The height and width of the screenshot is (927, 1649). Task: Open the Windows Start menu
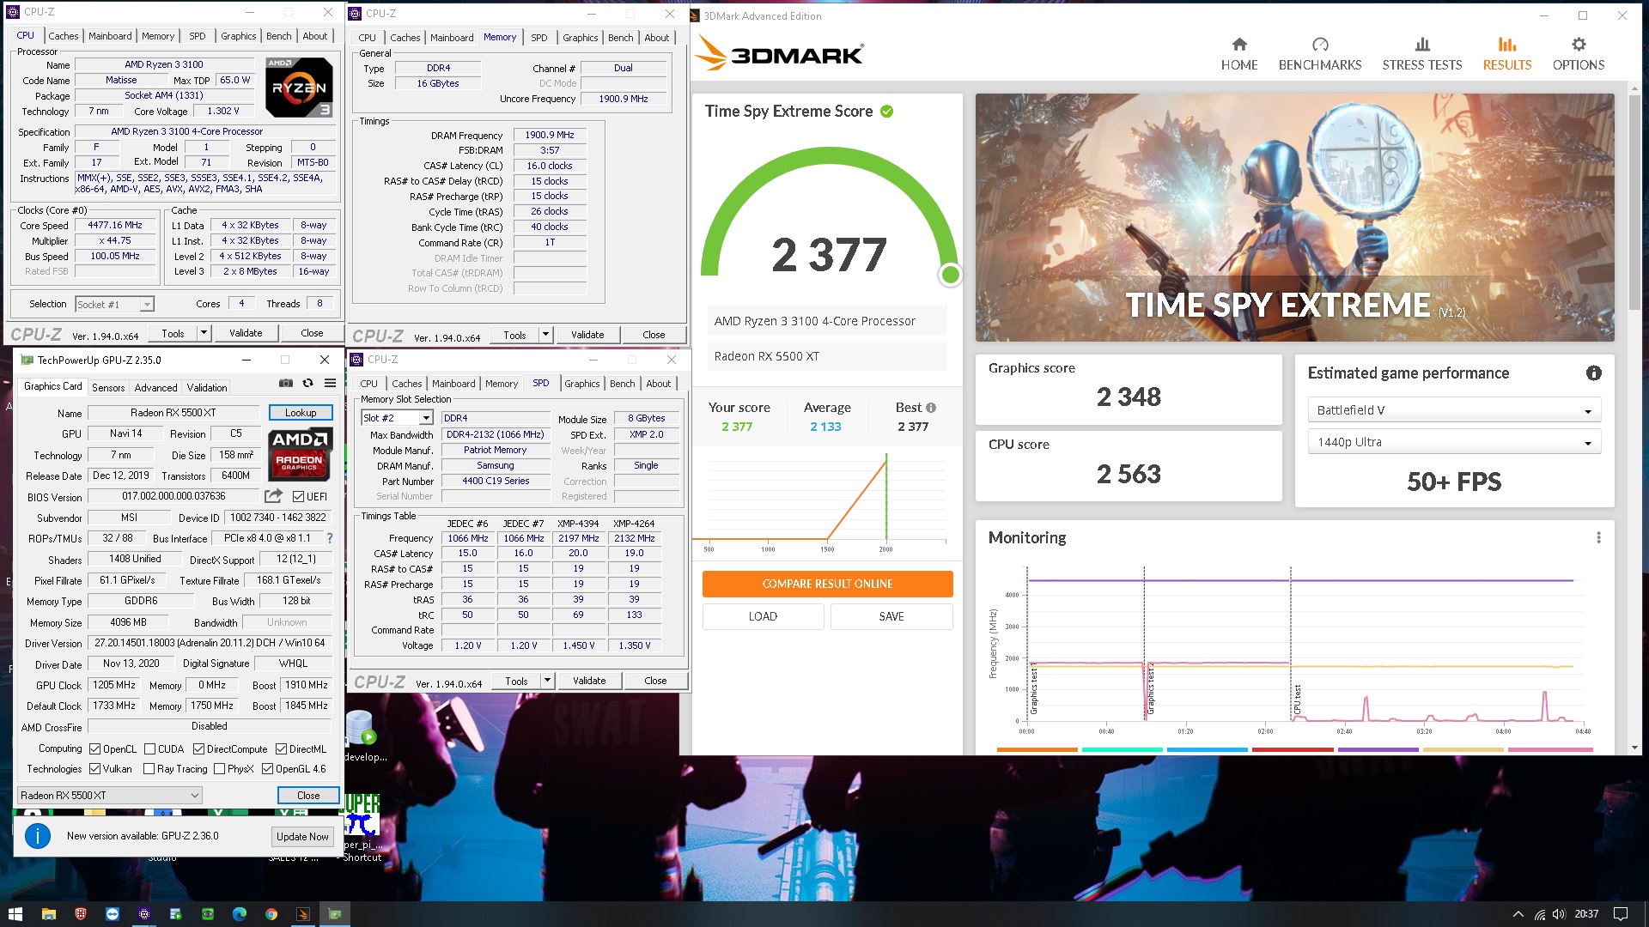[15, 914]
